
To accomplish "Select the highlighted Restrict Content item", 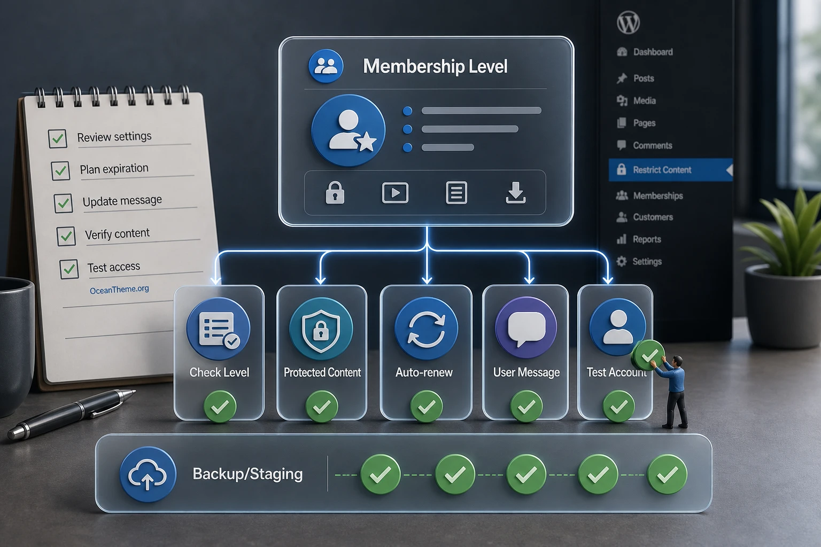I will pos(670,170).
